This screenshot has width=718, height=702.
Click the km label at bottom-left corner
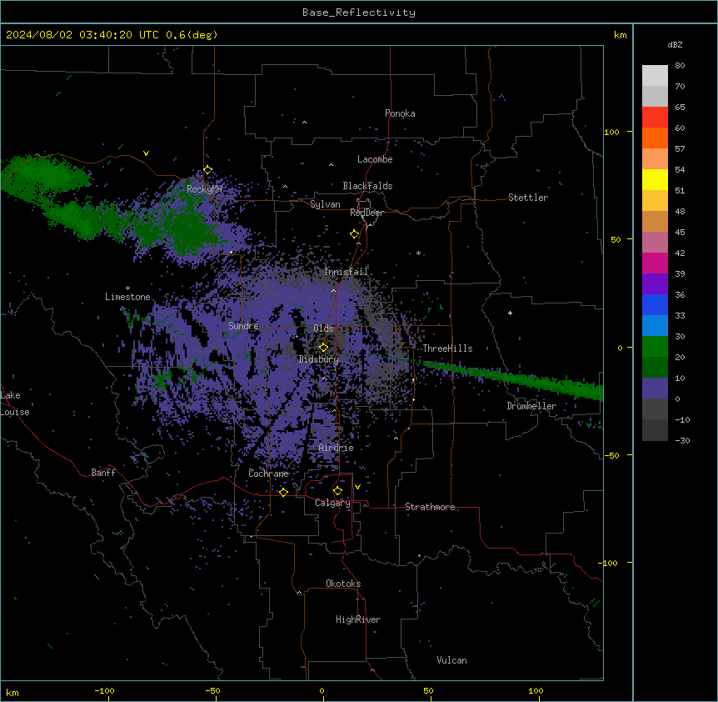pos(12,692)
